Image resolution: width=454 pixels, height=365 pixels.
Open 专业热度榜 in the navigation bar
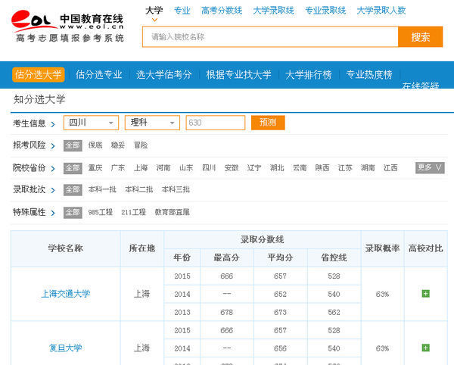369,74
